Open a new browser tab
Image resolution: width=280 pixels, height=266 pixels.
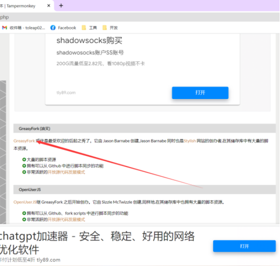[x=61, y=6]
